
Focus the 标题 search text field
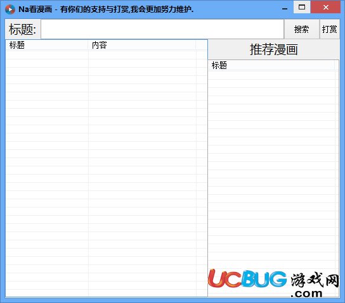[x=162, y=29]
